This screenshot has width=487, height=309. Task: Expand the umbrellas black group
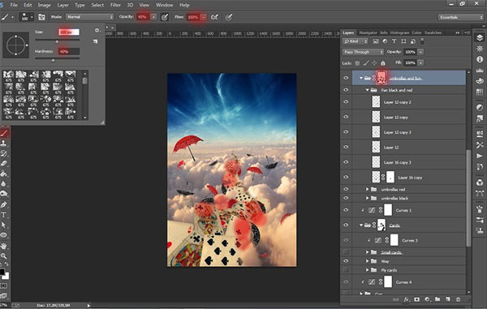(367, 198)
